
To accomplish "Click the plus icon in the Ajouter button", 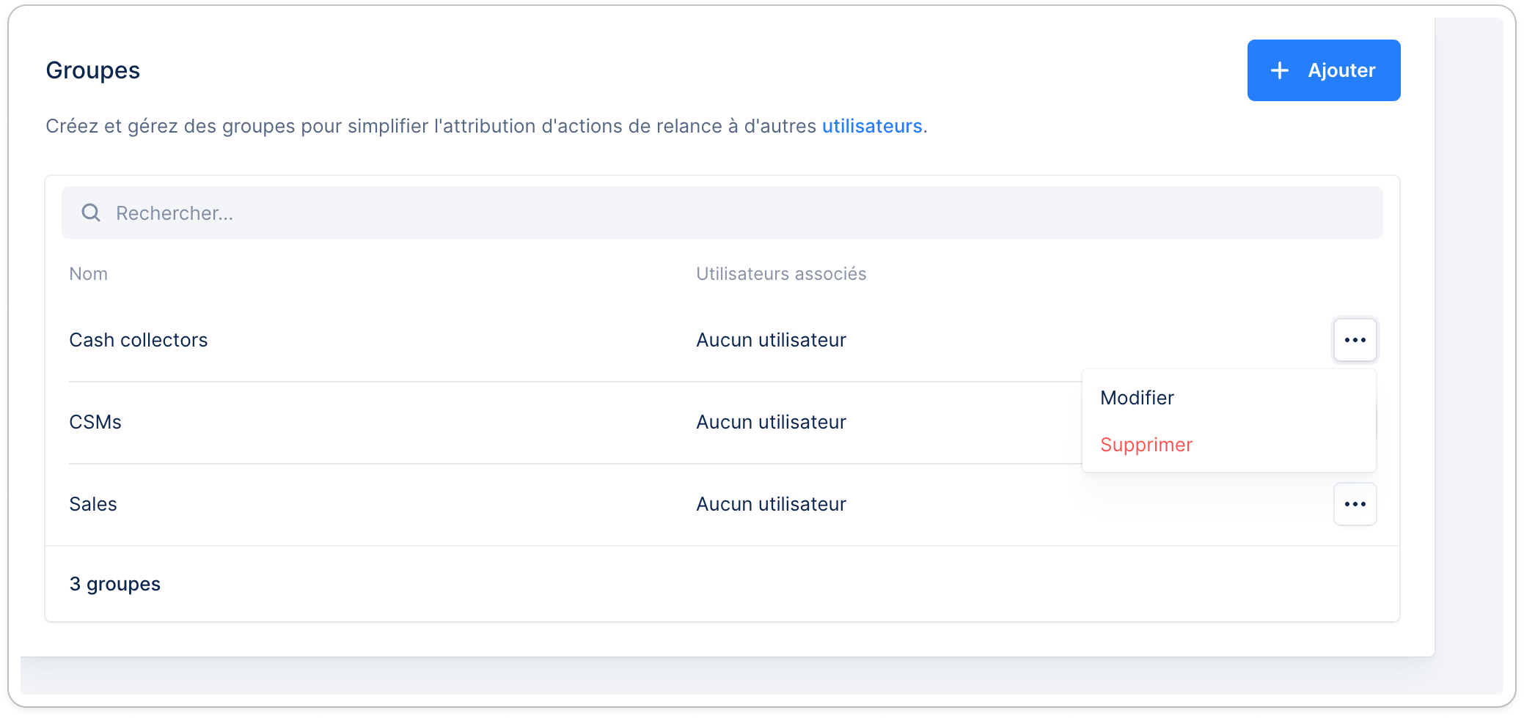I will point(1280,70).
